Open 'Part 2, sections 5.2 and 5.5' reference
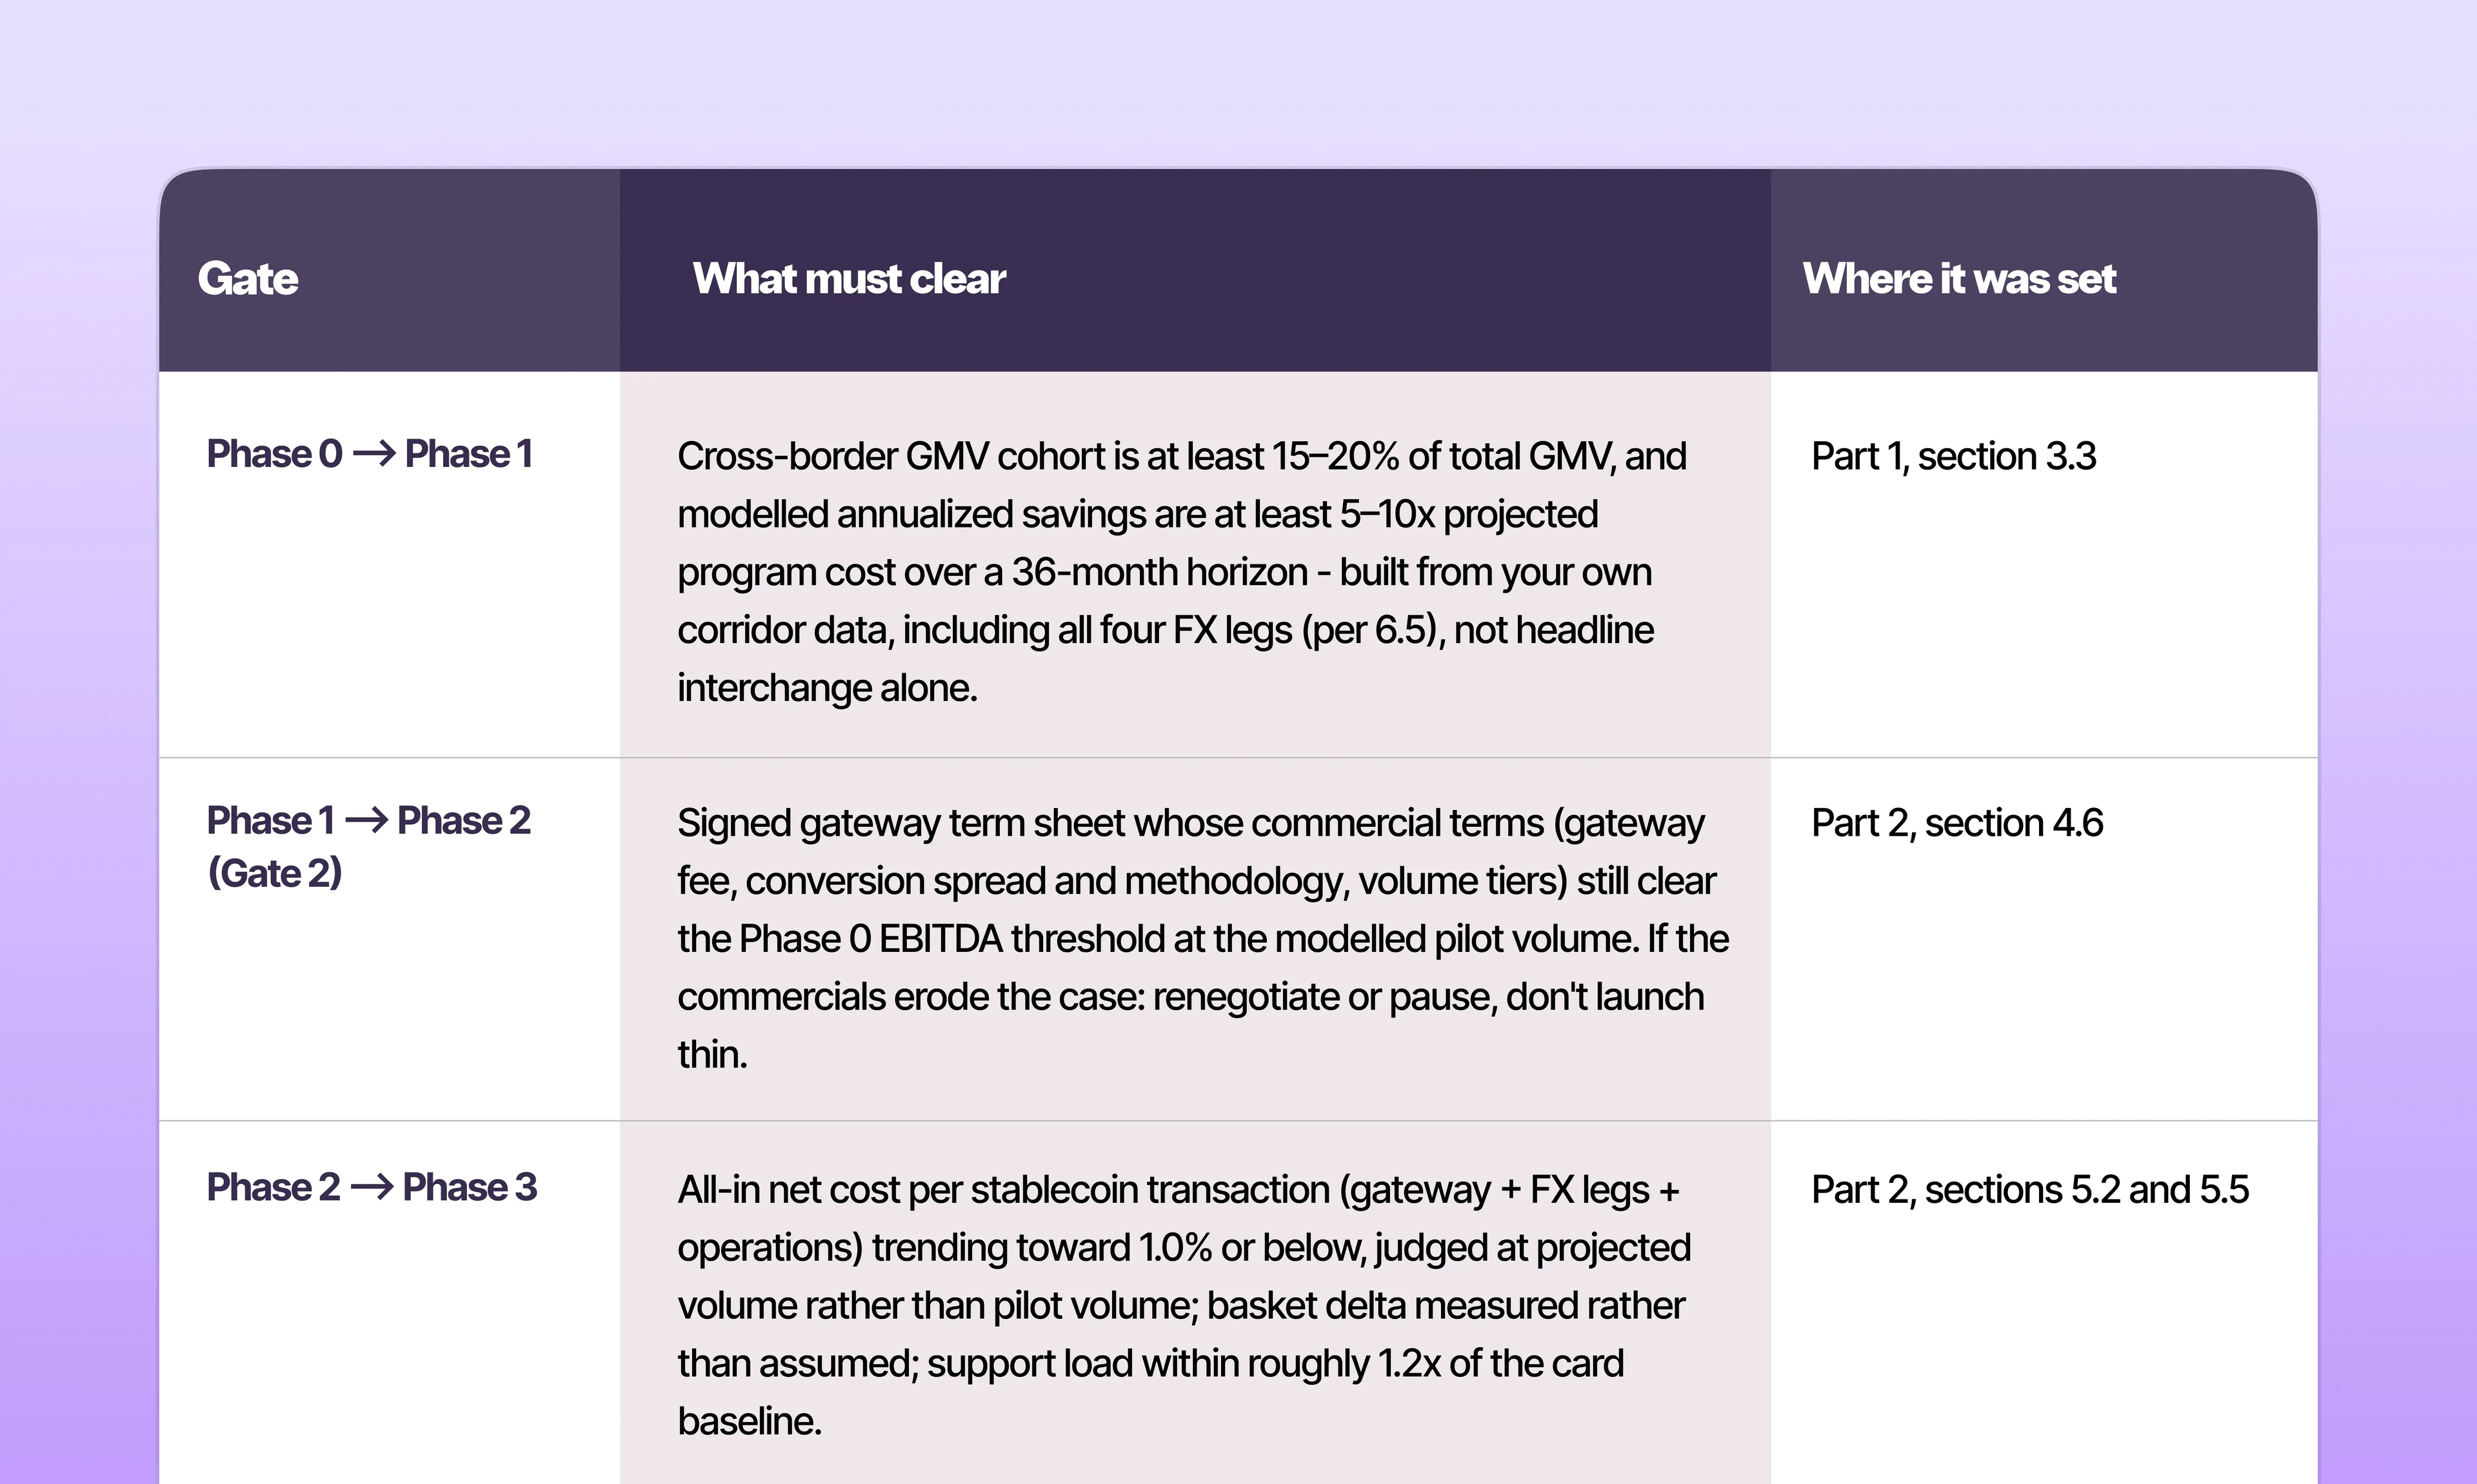 pos(2030,1190)
